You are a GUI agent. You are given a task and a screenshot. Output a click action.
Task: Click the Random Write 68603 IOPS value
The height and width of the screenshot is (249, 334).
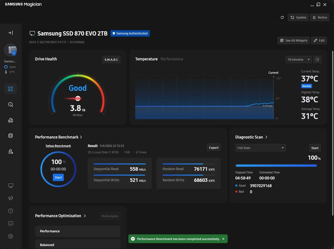pos(204,180)
